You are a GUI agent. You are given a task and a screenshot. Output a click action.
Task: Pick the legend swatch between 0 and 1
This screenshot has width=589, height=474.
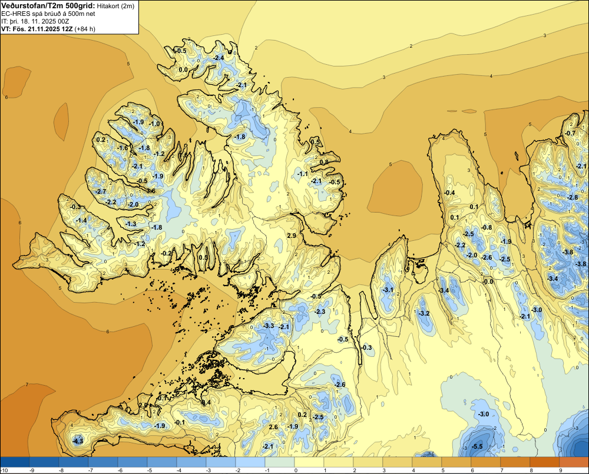tap(309, 462)
